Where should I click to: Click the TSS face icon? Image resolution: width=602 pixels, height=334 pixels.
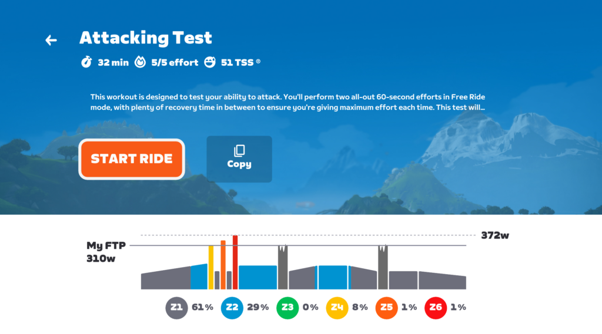coord(210,62)
